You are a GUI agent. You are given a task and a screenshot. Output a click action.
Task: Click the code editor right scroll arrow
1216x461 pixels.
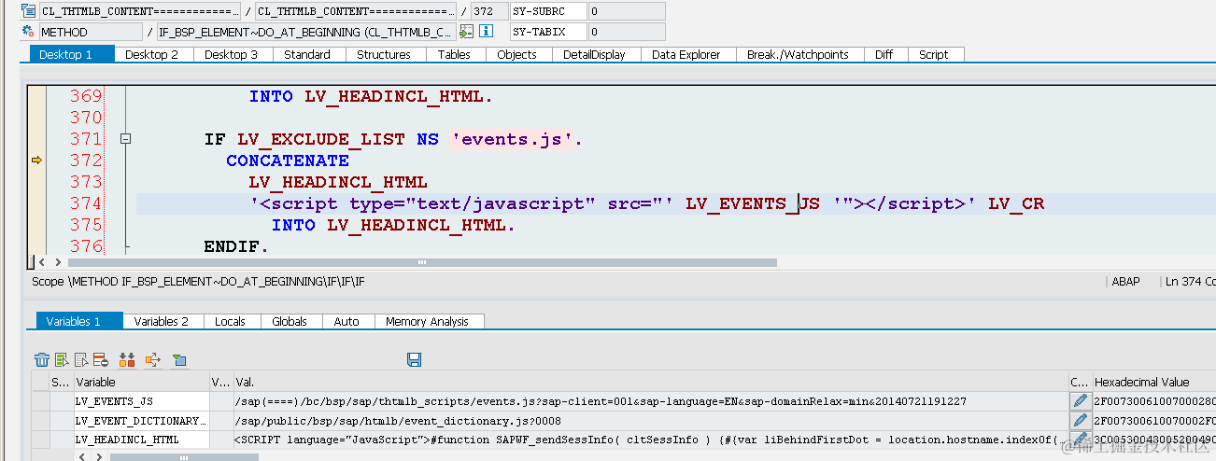click(x=58, y=262)
